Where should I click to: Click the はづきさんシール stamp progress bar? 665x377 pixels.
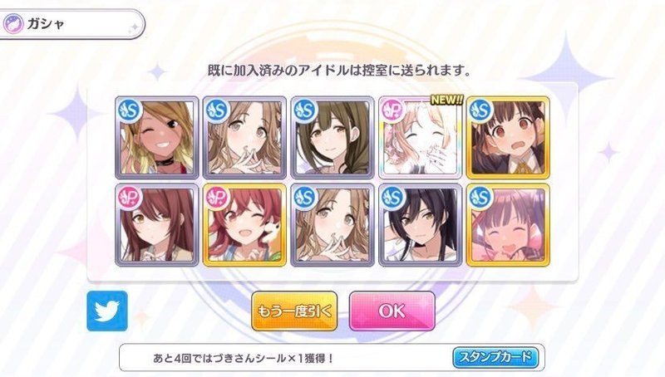coord(332,358)
